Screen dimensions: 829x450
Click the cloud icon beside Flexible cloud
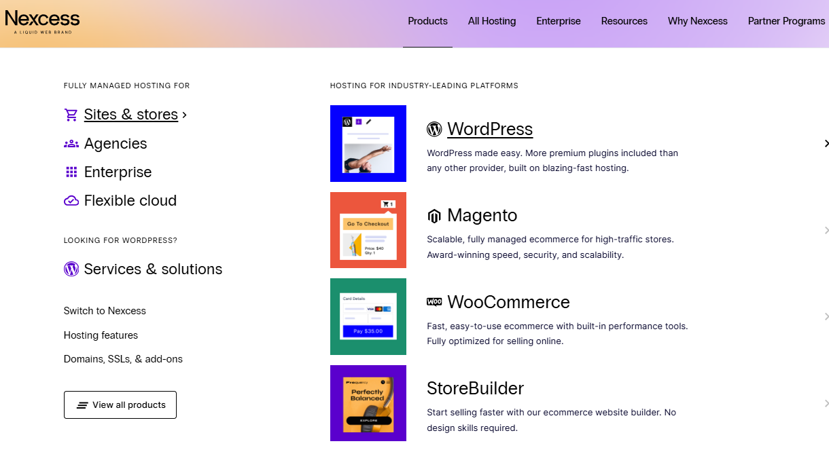pyautogui.click(x=71, y=201)
